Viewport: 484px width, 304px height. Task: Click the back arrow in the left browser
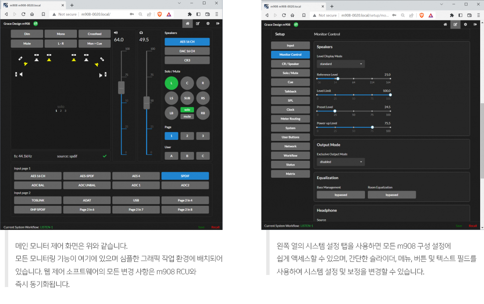pos(6,14)
